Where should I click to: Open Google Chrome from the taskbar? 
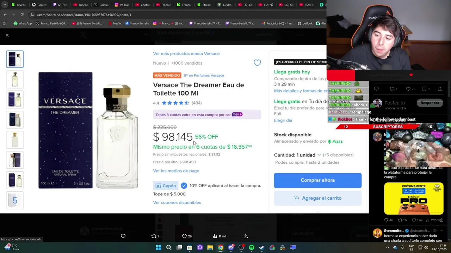pyautogui.click(x=220, y=247)
